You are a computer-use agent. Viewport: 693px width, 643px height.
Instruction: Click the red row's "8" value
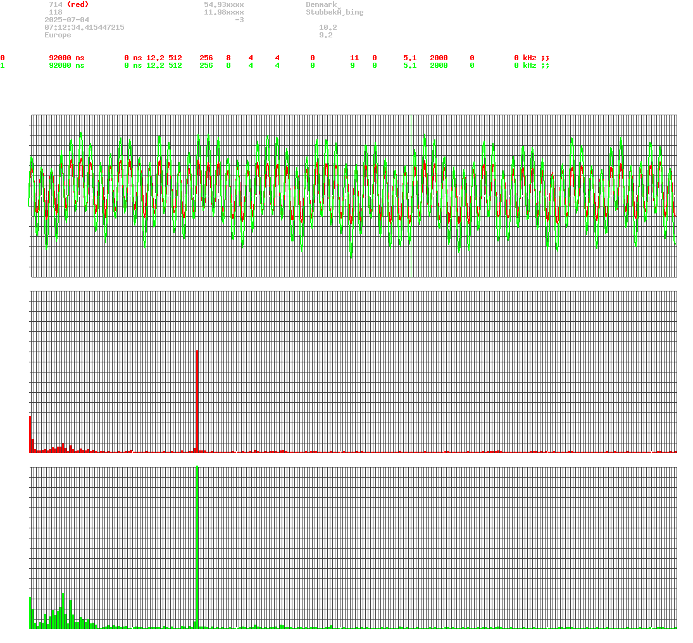228,58
